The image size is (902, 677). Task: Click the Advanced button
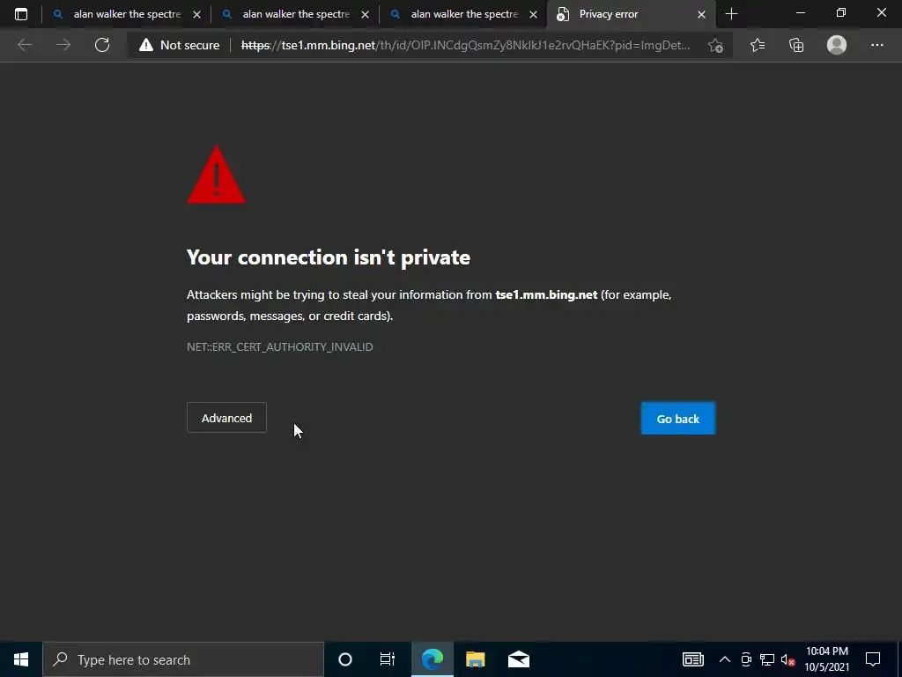click(x=226, y=418)
